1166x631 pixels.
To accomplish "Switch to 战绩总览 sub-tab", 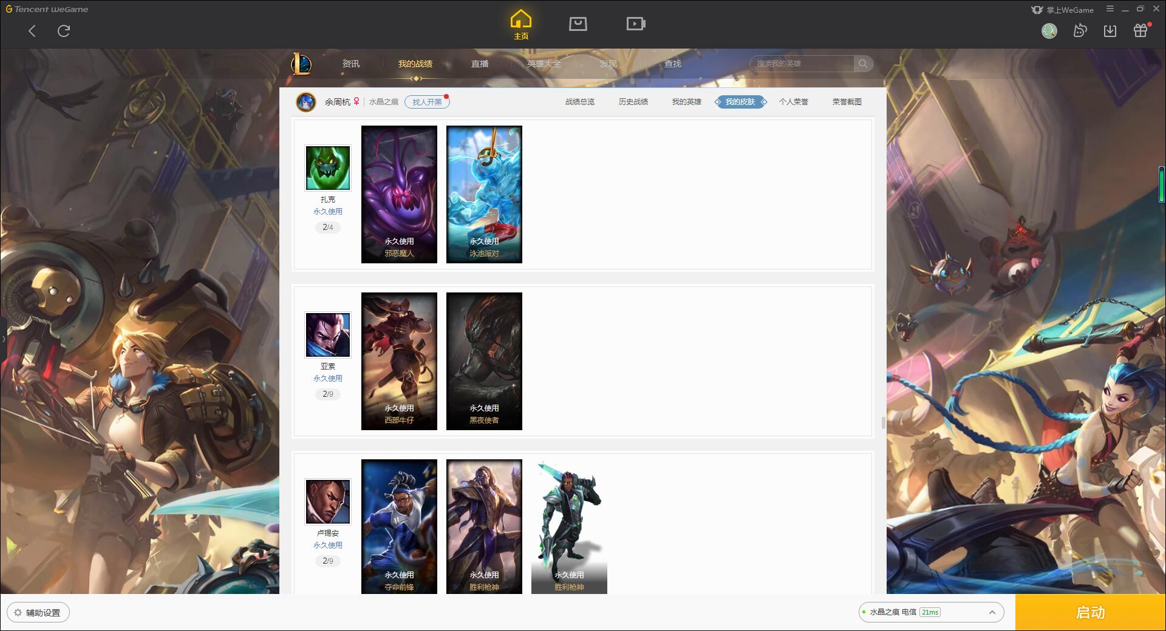I will click(x=580, y=102).
